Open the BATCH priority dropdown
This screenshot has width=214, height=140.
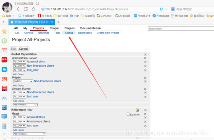click(23, 81)
